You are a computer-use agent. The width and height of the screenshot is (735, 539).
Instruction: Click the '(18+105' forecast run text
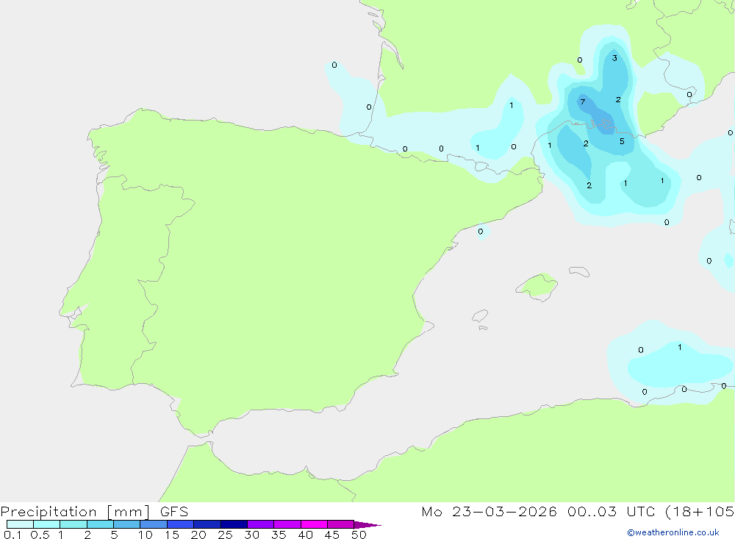[700, 511]
